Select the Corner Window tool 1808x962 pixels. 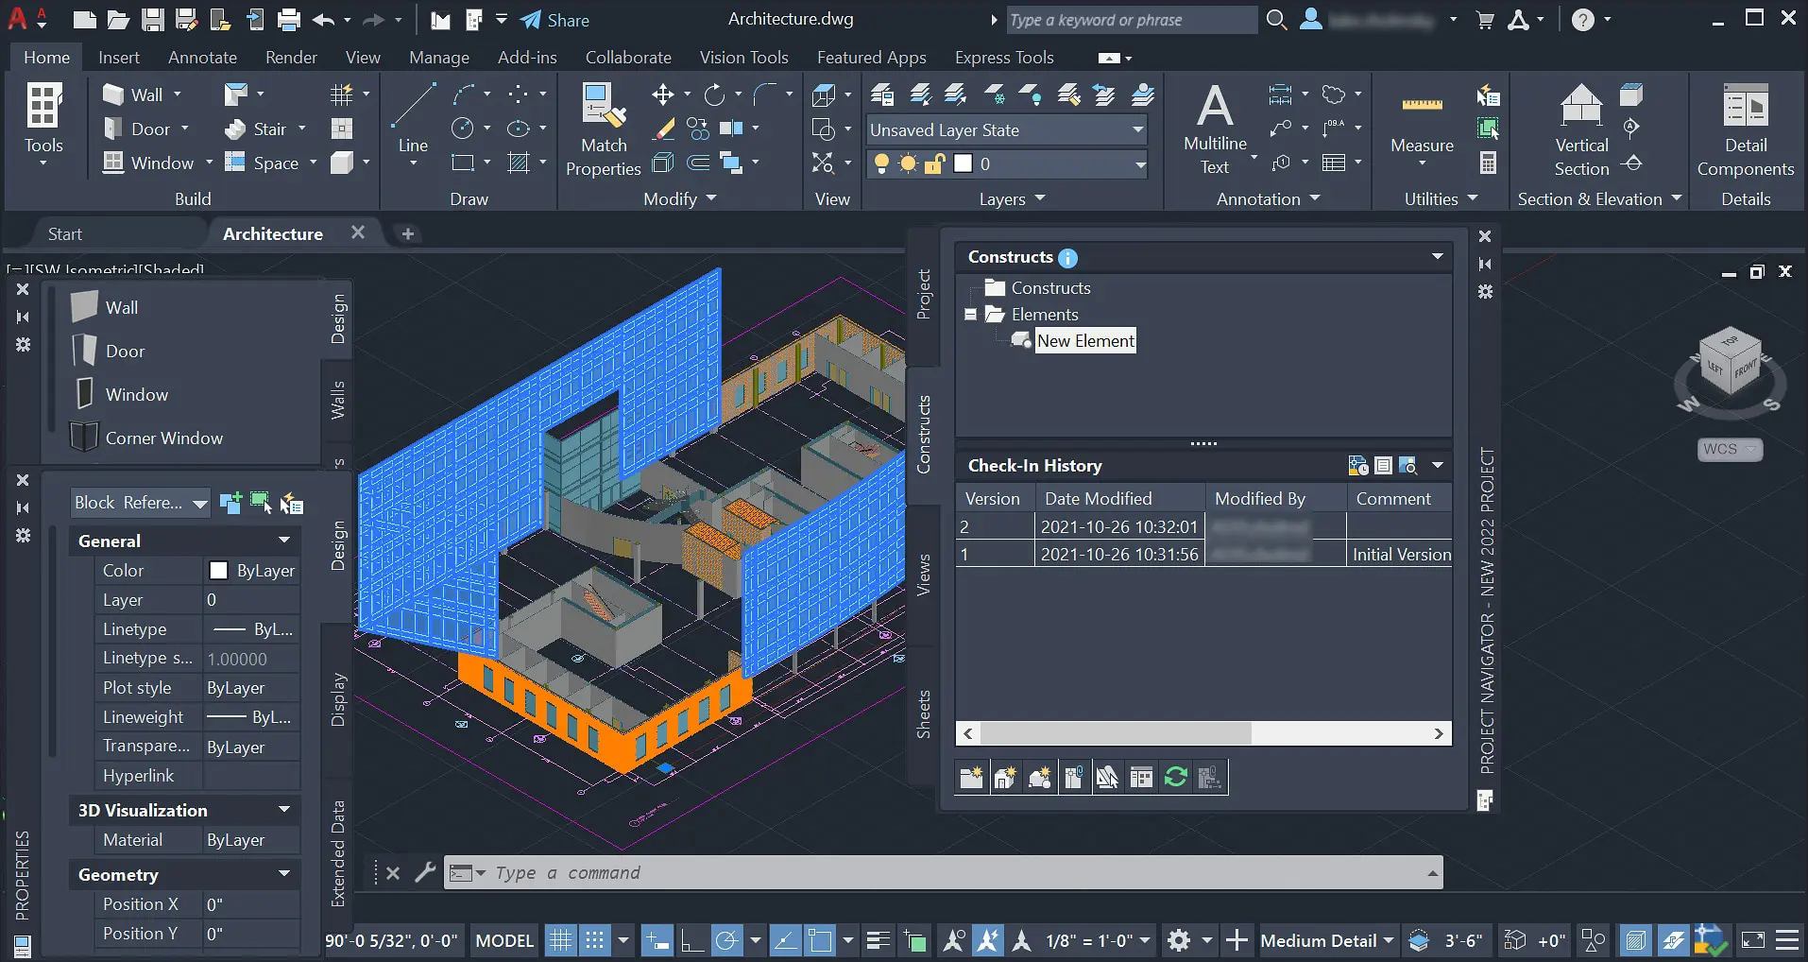coord(165,438)
